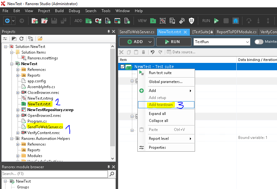This screenshot has height=189, width=277.
Task: Click the collapse tree icon in the Projects toolbar
Action: point(30,39)
